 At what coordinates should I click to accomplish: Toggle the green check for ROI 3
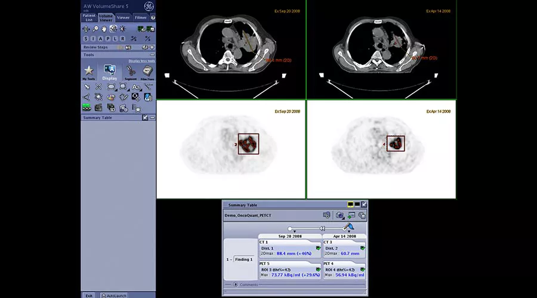318,269
